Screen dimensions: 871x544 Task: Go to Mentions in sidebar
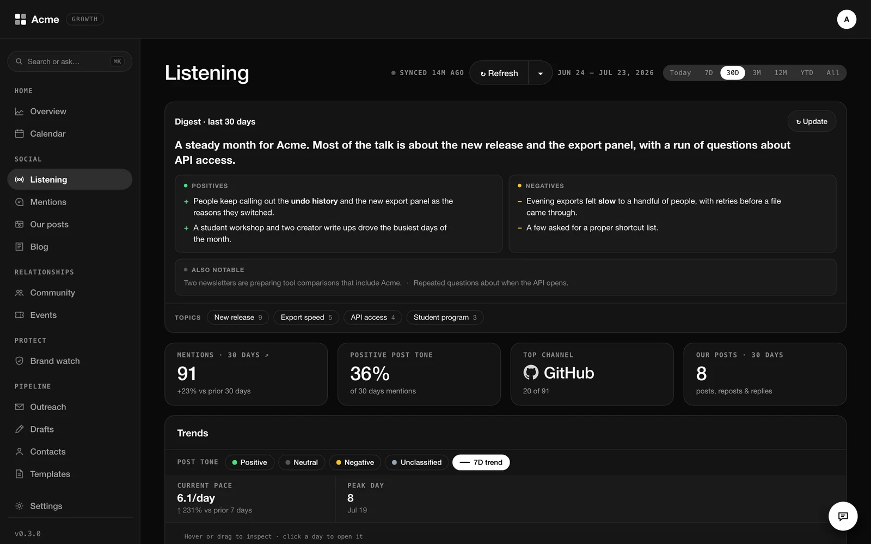click(70, 202)
